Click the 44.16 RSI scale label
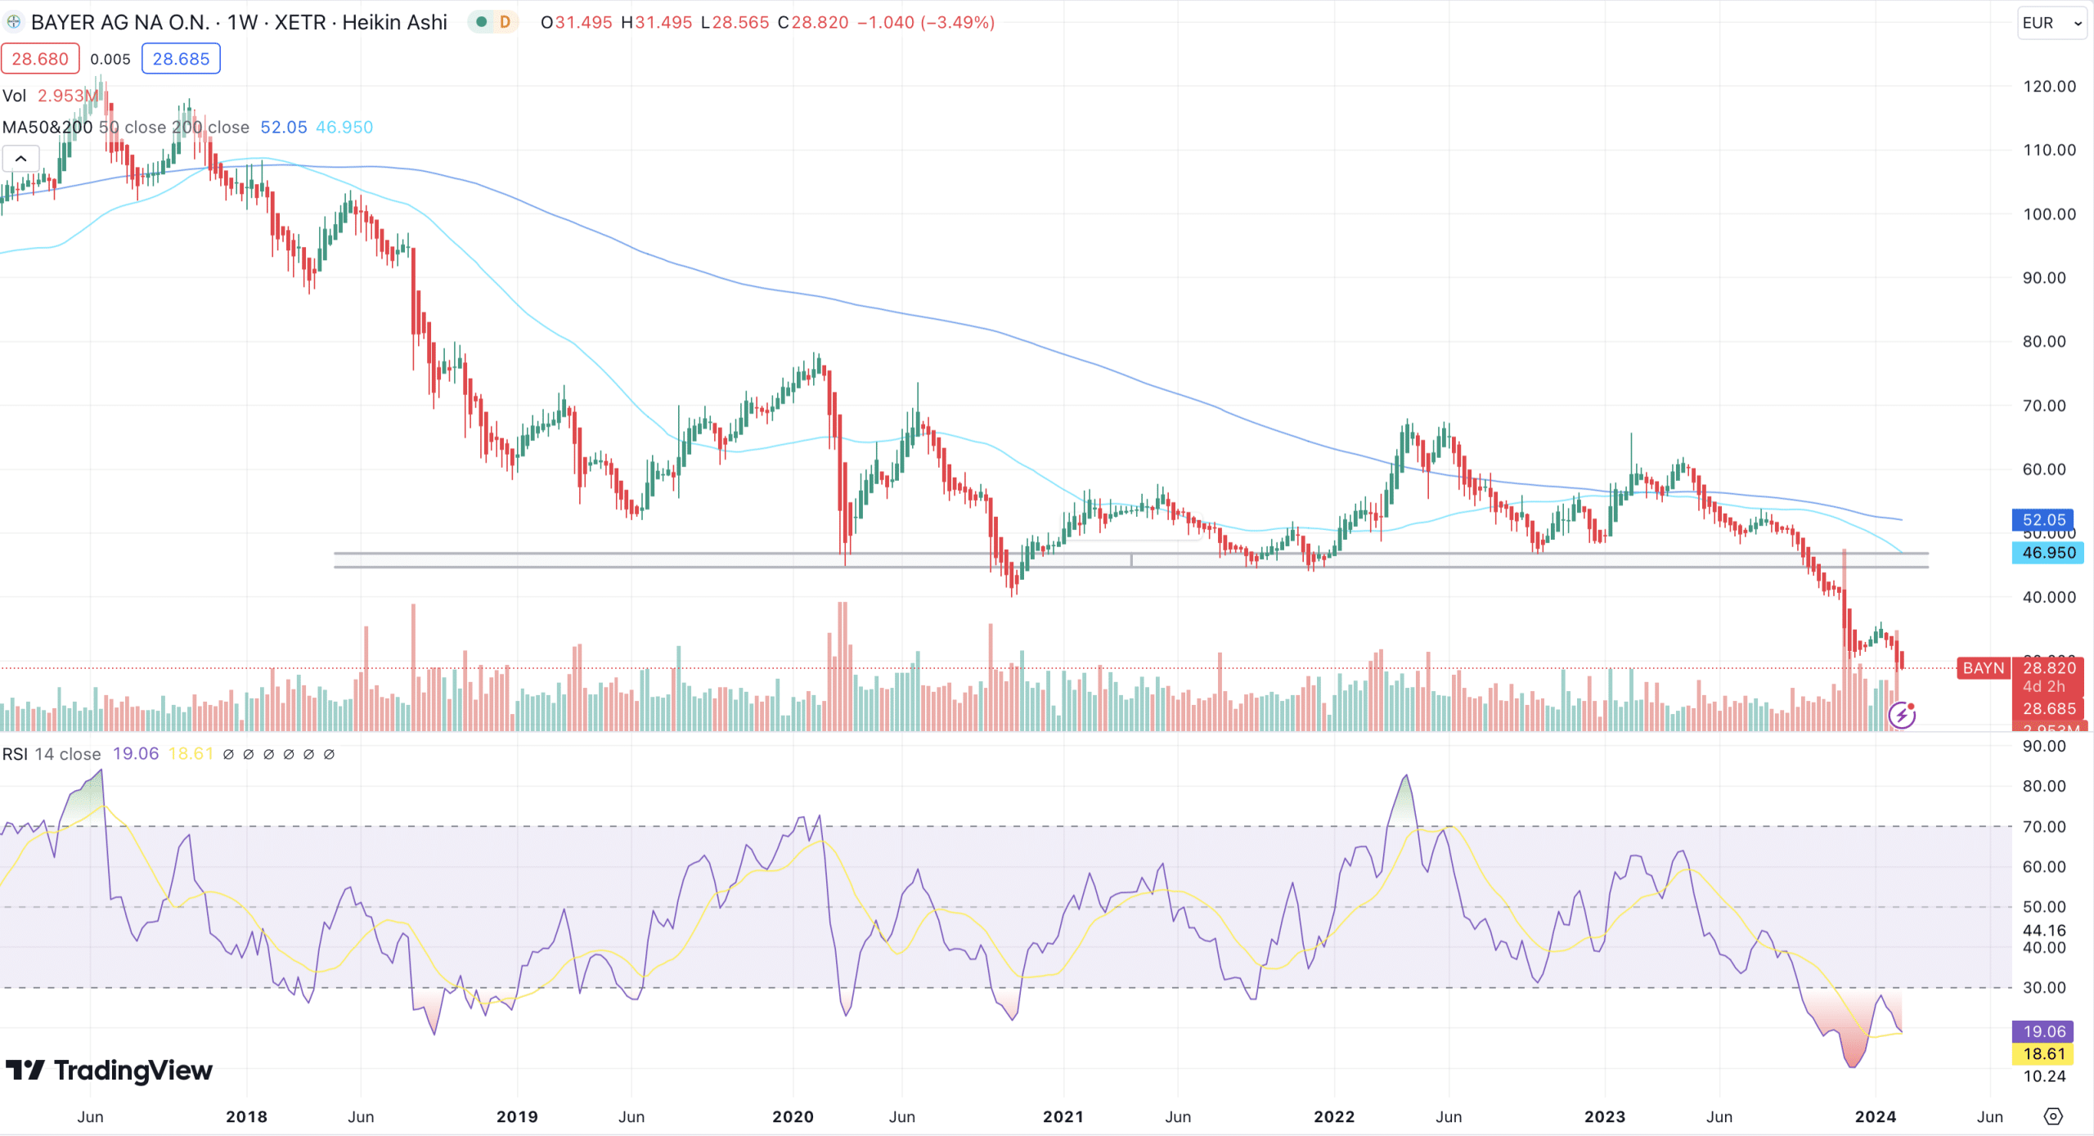 (2044, 931)
